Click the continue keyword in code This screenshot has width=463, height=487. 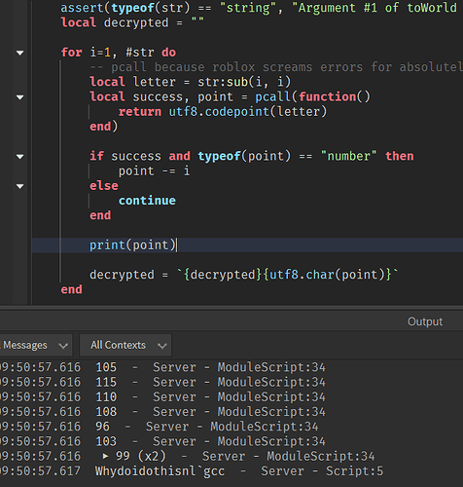tap(147, 201)
